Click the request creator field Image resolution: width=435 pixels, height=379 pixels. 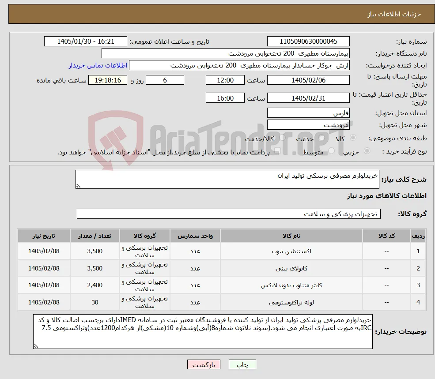pyautogui.click(x=239, y=65)
